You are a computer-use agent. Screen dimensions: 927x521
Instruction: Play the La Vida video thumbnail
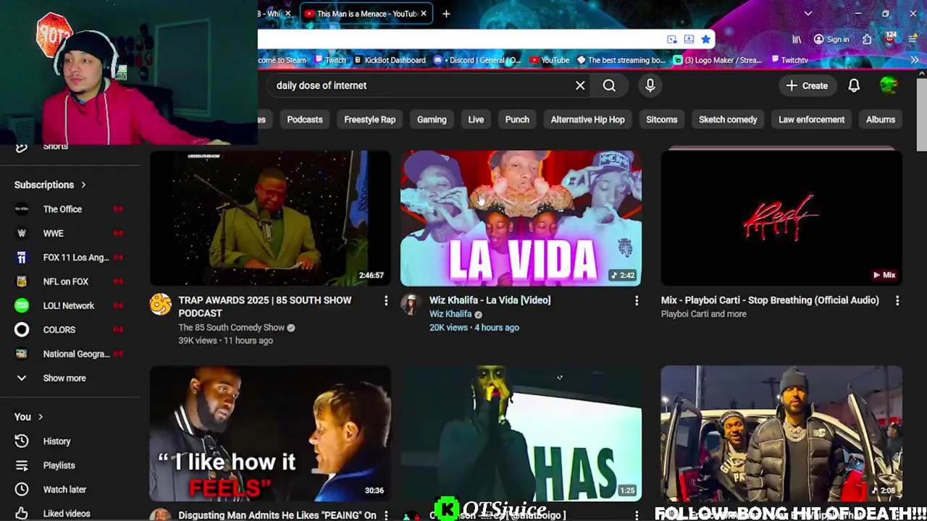pos(521,218)
